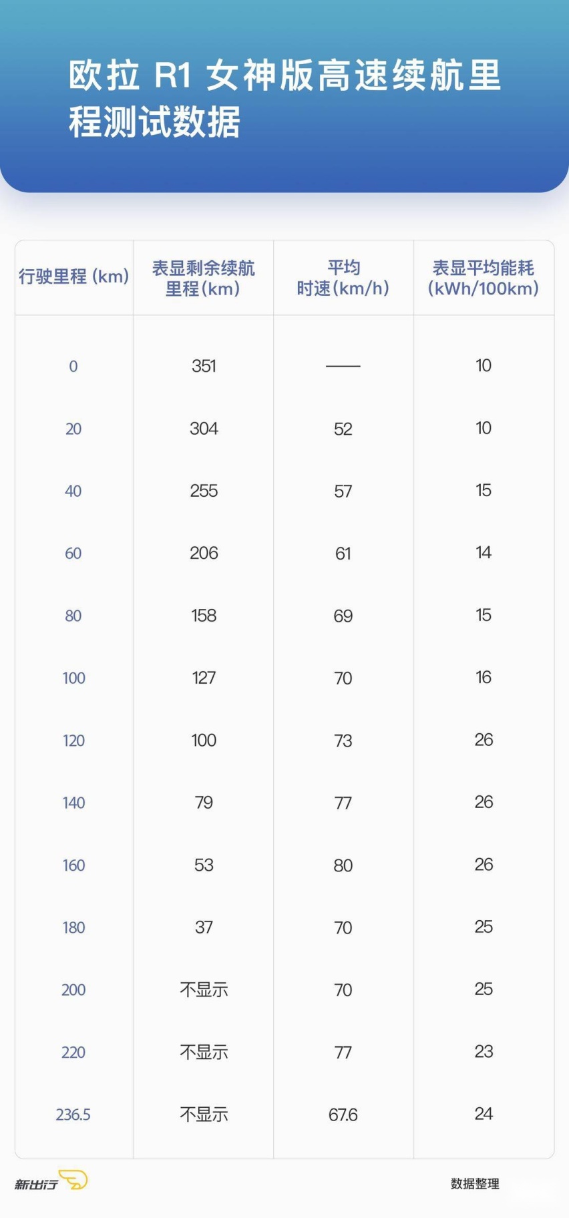Screen dimensions: 569x1218
Task: Select the mileage value 100 in first column
Action: (x=73, y=678)
